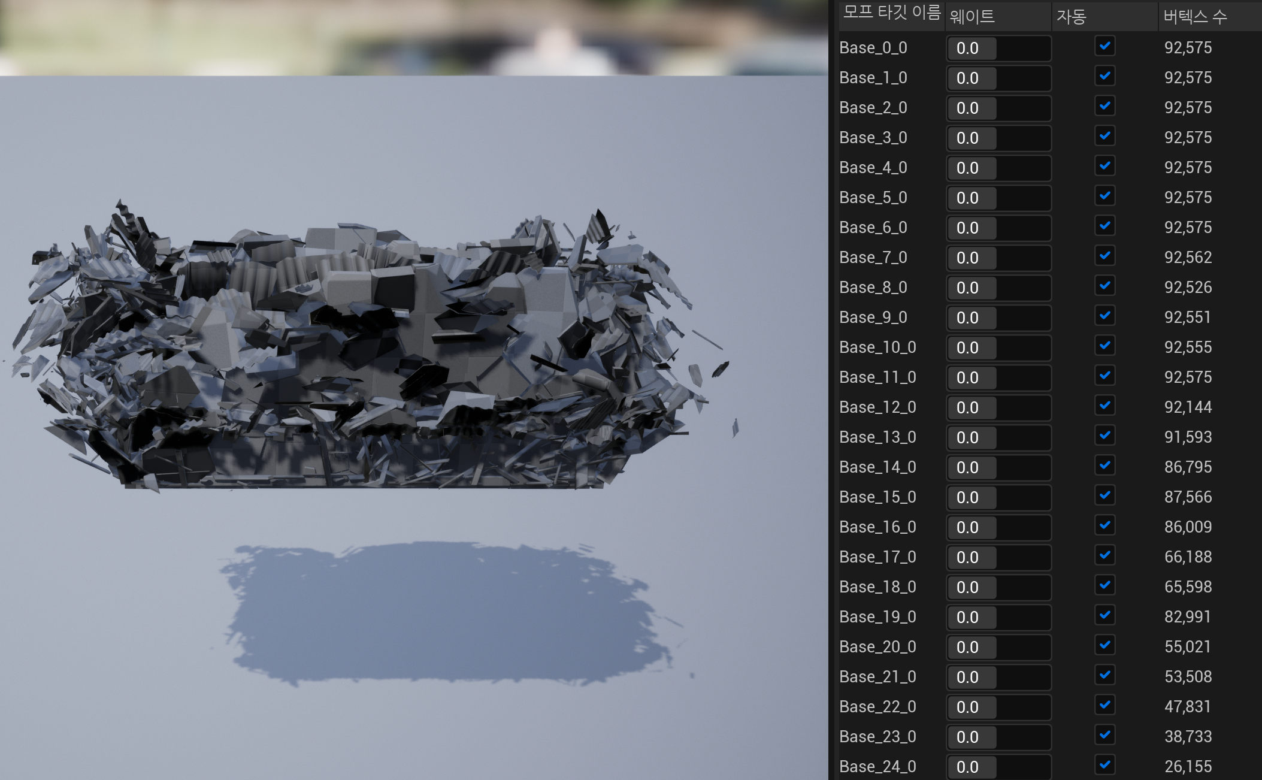Select the Base_13_0 morph target name

coord(877,437)
